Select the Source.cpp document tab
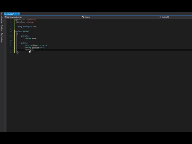192x144 pixels. click(9, 14)
